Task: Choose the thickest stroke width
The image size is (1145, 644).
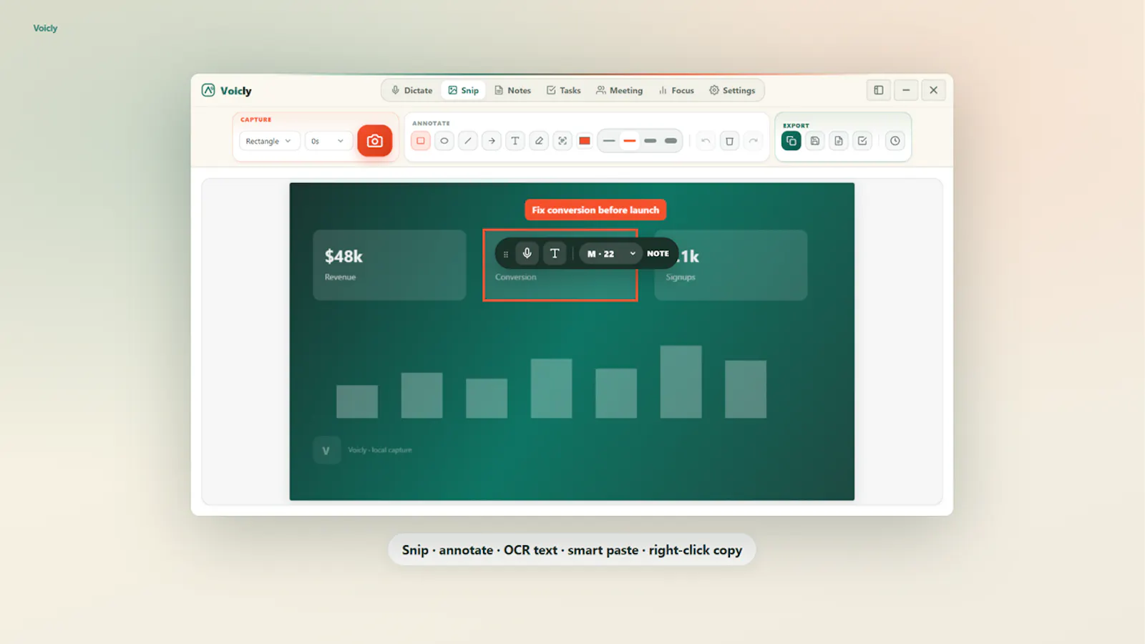Action: point(671,141)
